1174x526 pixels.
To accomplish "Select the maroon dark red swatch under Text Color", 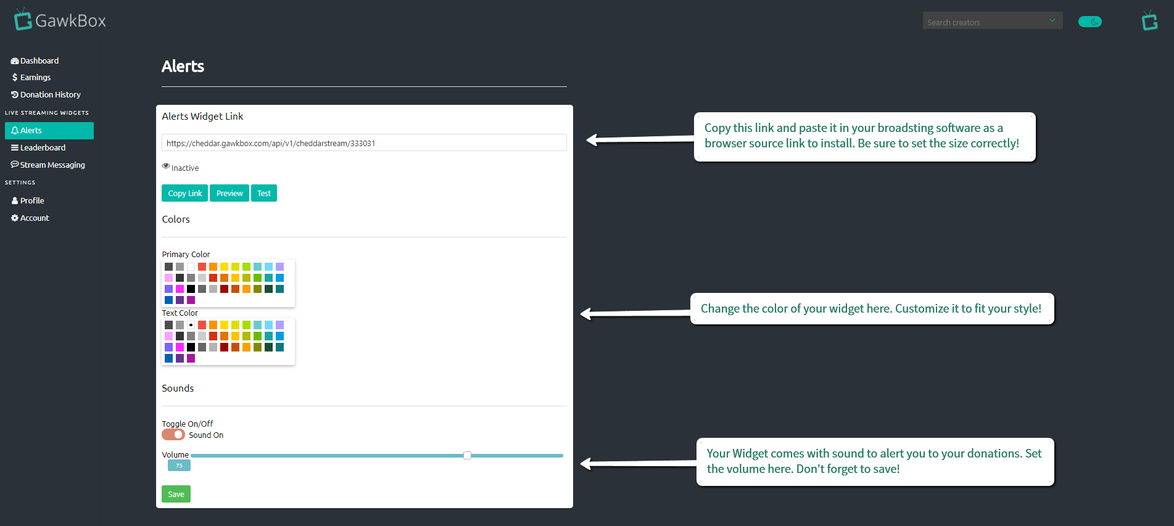I will 225,347.
